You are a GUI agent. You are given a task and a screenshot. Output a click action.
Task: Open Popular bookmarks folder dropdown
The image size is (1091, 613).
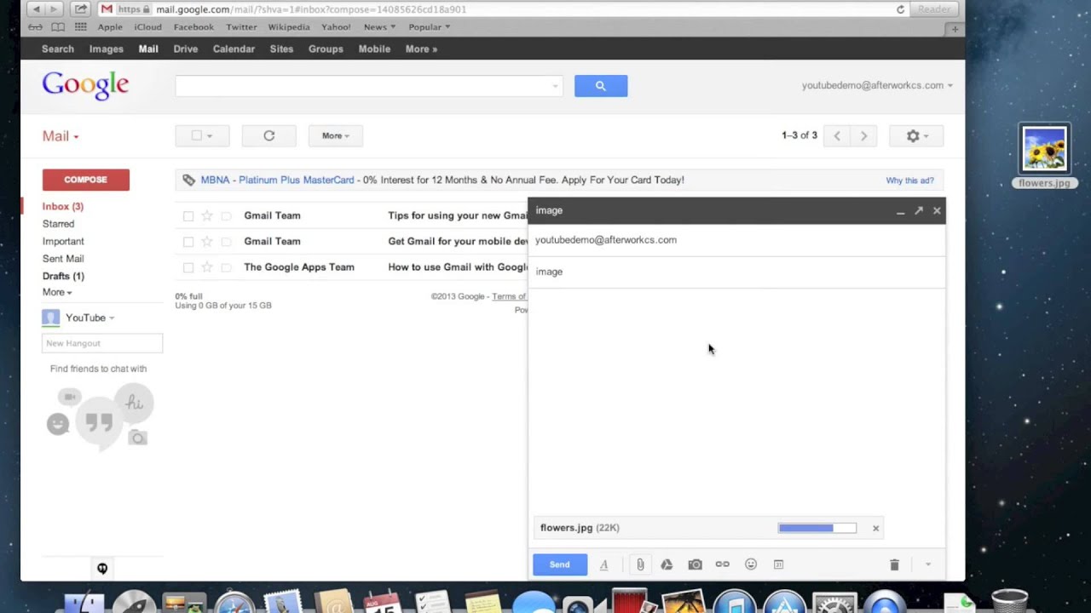click(x=430, y=27)
